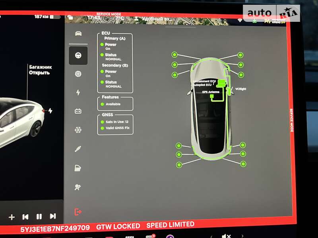Viewport: 318px width, 238px height.
Task: Tap the SPEED LIMITED banner text
Action: point(171,225)
